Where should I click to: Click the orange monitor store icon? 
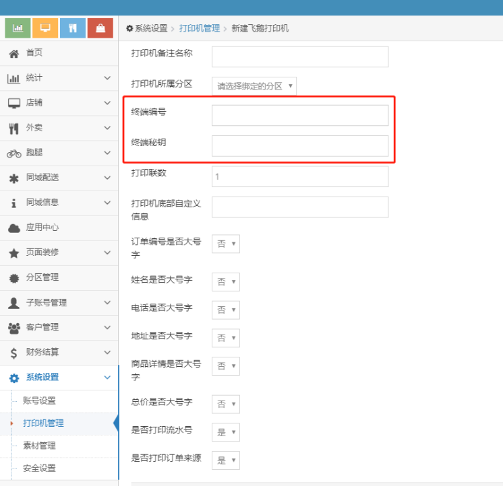tap(45, 28)
